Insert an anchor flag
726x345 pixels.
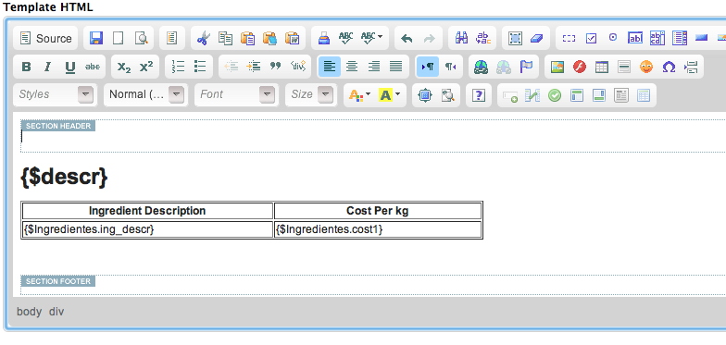point(526,67)
